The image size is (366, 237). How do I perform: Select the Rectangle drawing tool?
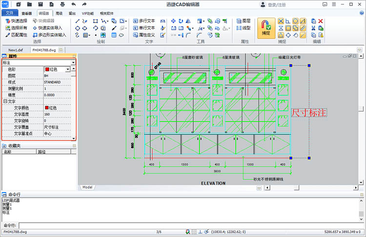(96, 22)
